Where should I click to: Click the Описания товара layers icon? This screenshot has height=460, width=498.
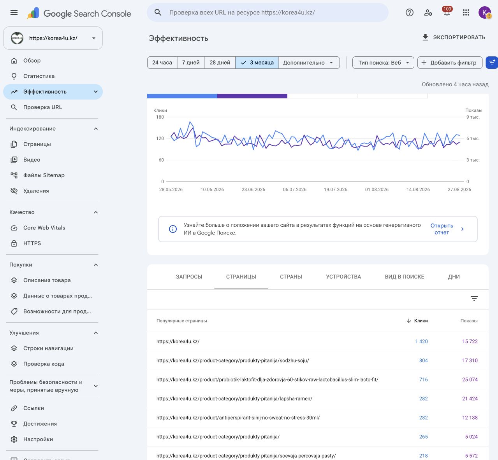[x=14, y=280]
